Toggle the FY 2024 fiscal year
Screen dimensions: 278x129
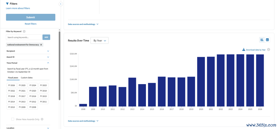pos(33,85)
